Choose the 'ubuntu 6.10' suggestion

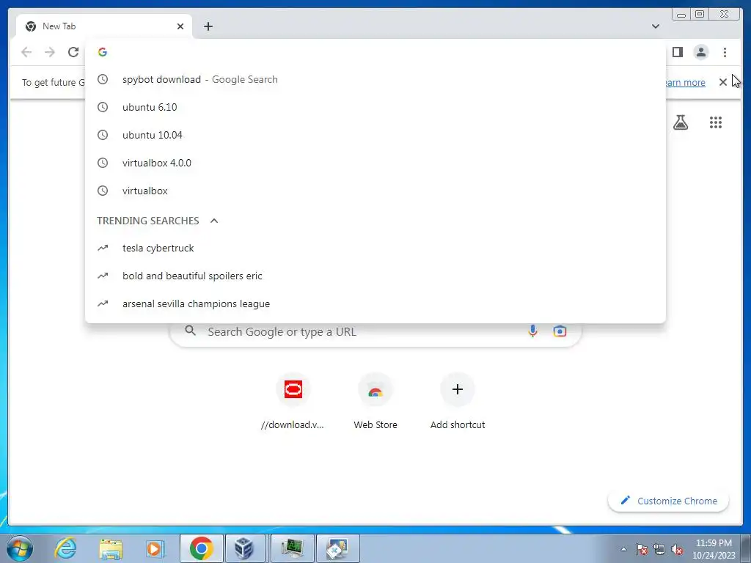(375, 107)
